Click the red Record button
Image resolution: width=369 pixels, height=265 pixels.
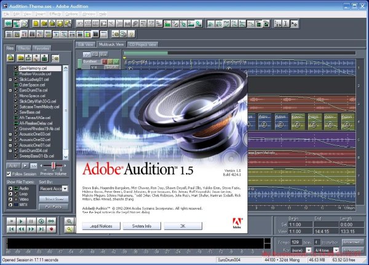(51, 229)
